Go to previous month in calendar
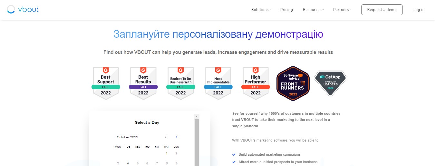 coord(166,137)
